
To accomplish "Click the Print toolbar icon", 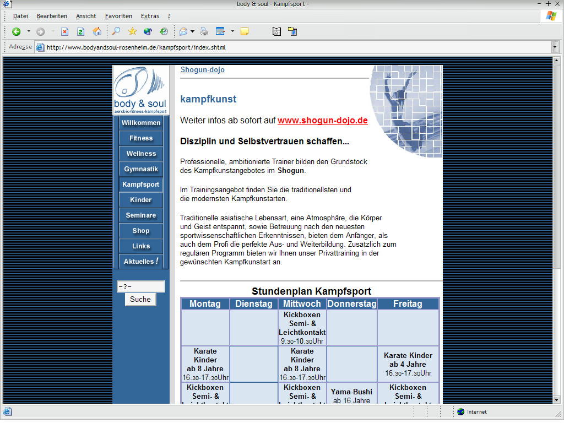I will (204, 31).
